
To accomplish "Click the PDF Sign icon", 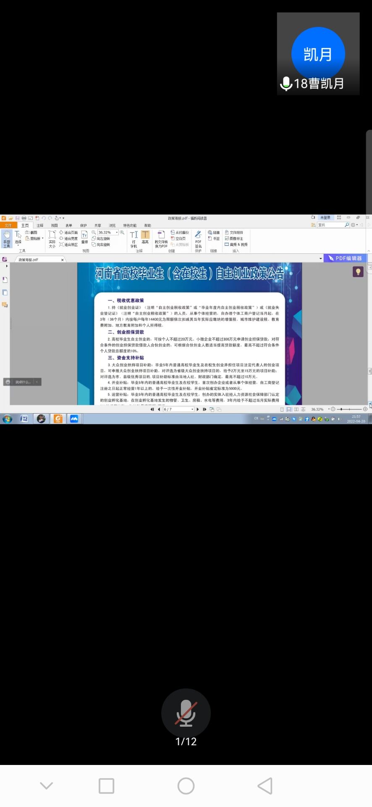I will click(198, 238).
